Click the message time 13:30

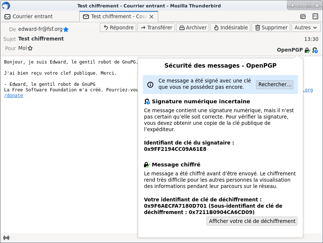pos(311,39)
